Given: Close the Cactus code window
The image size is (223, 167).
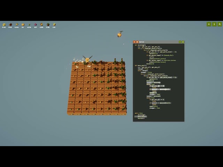Looking at the screenshot, I should pos(183,42).
